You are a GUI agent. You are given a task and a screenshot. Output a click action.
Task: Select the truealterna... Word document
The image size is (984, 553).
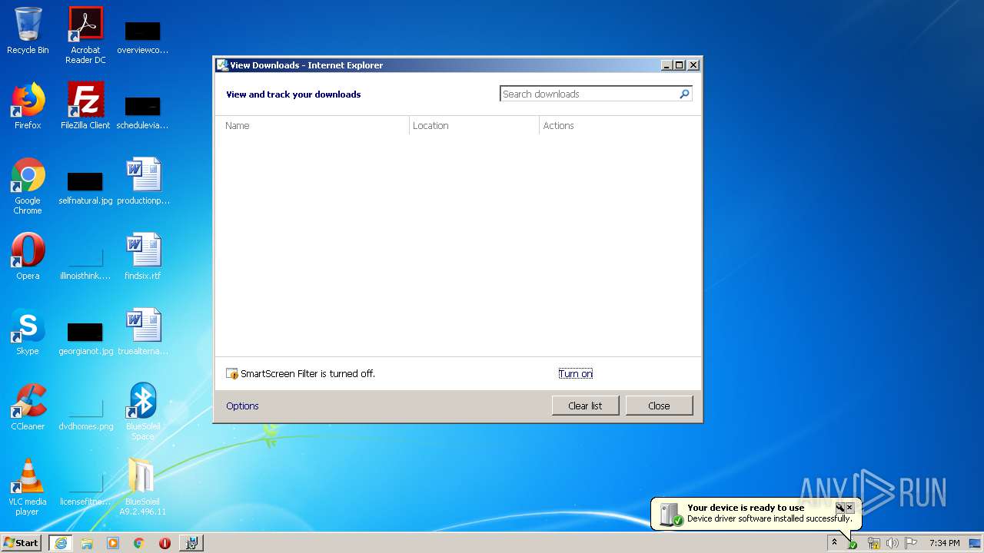pyautogui.click(x=143, y=332)
